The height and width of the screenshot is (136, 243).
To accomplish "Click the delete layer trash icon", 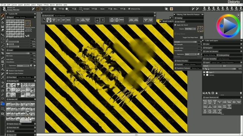I will point(241,93).
